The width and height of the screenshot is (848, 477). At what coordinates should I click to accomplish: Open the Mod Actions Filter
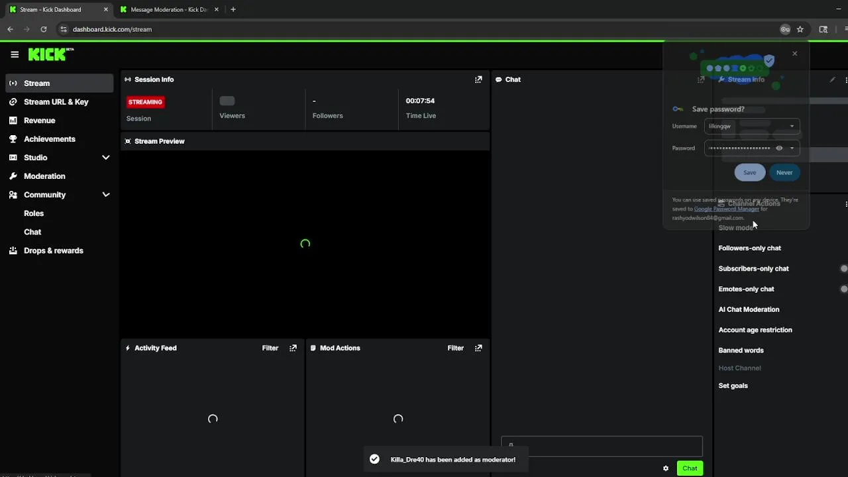(x=456, y=348)
